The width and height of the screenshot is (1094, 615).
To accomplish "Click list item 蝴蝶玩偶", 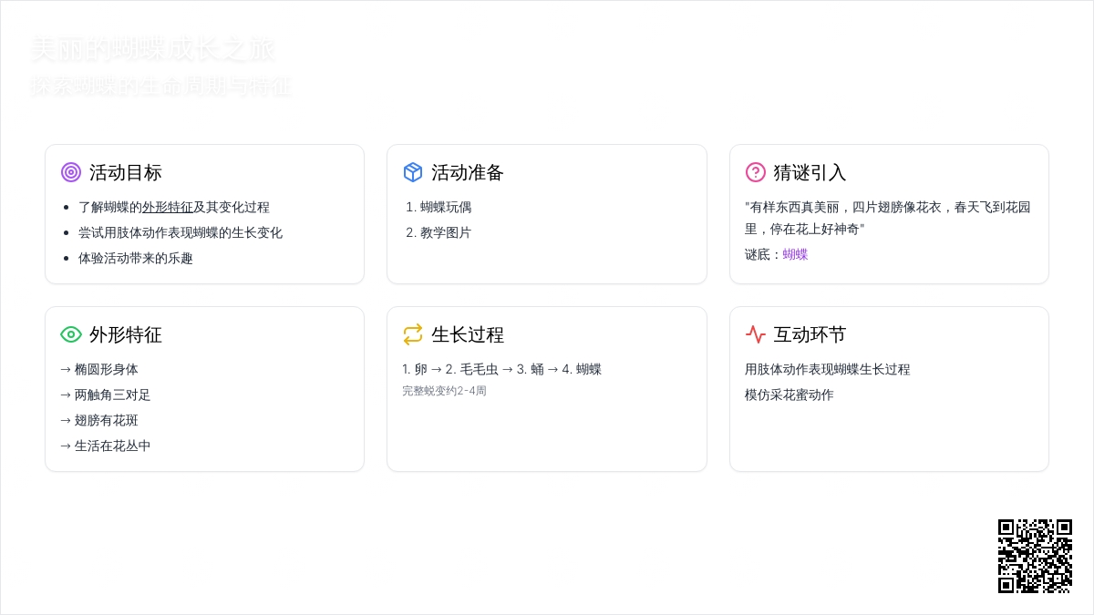I will pos(446,207).
